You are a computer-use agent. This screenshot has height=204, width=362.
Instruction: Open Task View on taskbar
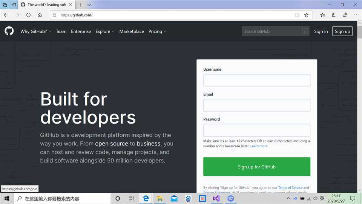pos(131,198)
